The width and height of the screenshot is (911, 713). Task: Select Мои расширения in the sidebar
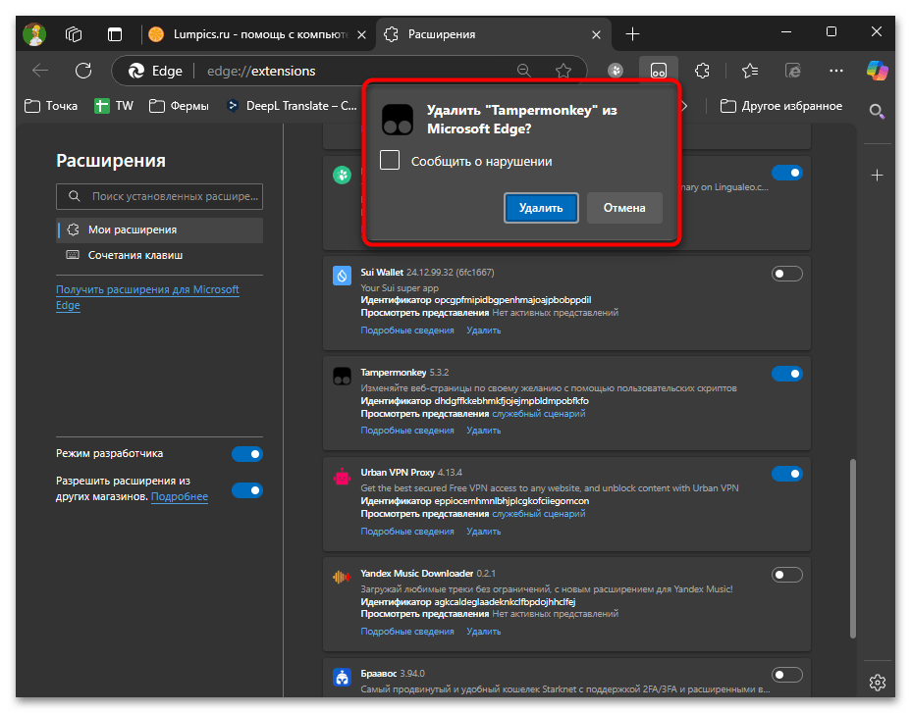[160, 229]
